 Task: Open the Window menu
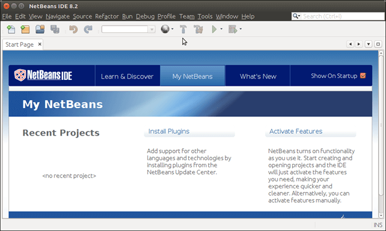227,16
